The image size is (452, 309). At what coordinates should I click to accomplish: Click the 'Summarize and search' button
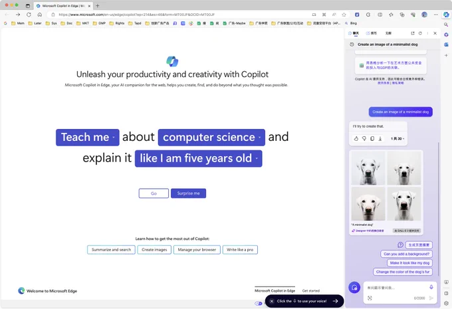pyautogui.click(x=111, y=250)
